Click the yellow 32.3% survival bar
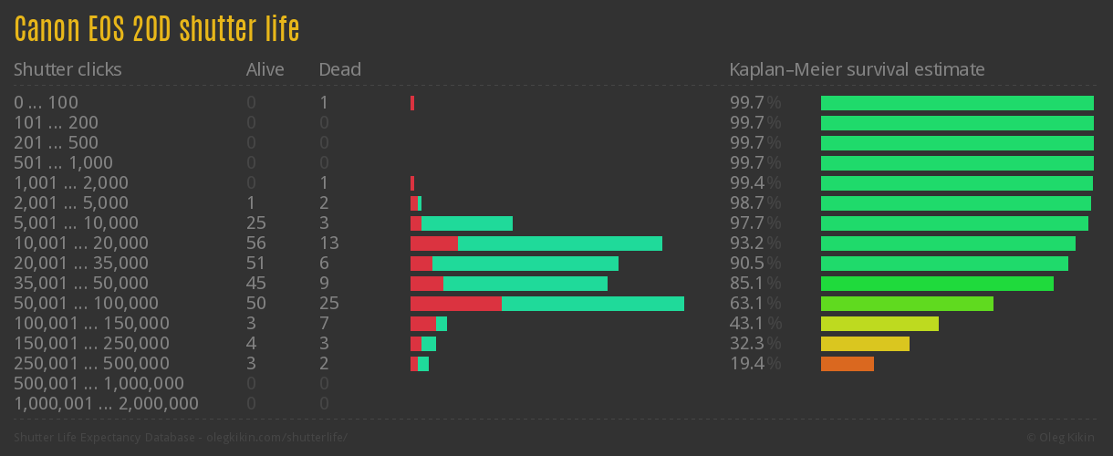The height and width of the screenshot is (456, 1113). (x=865, y=344)
